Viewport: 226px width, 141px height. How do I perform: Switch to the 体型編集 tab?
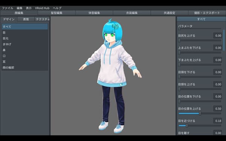(x=94, y=13)
